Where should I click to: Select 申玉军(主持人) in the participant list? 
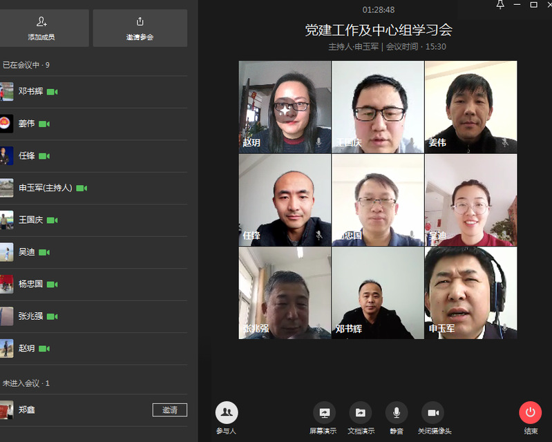[45, 188]
